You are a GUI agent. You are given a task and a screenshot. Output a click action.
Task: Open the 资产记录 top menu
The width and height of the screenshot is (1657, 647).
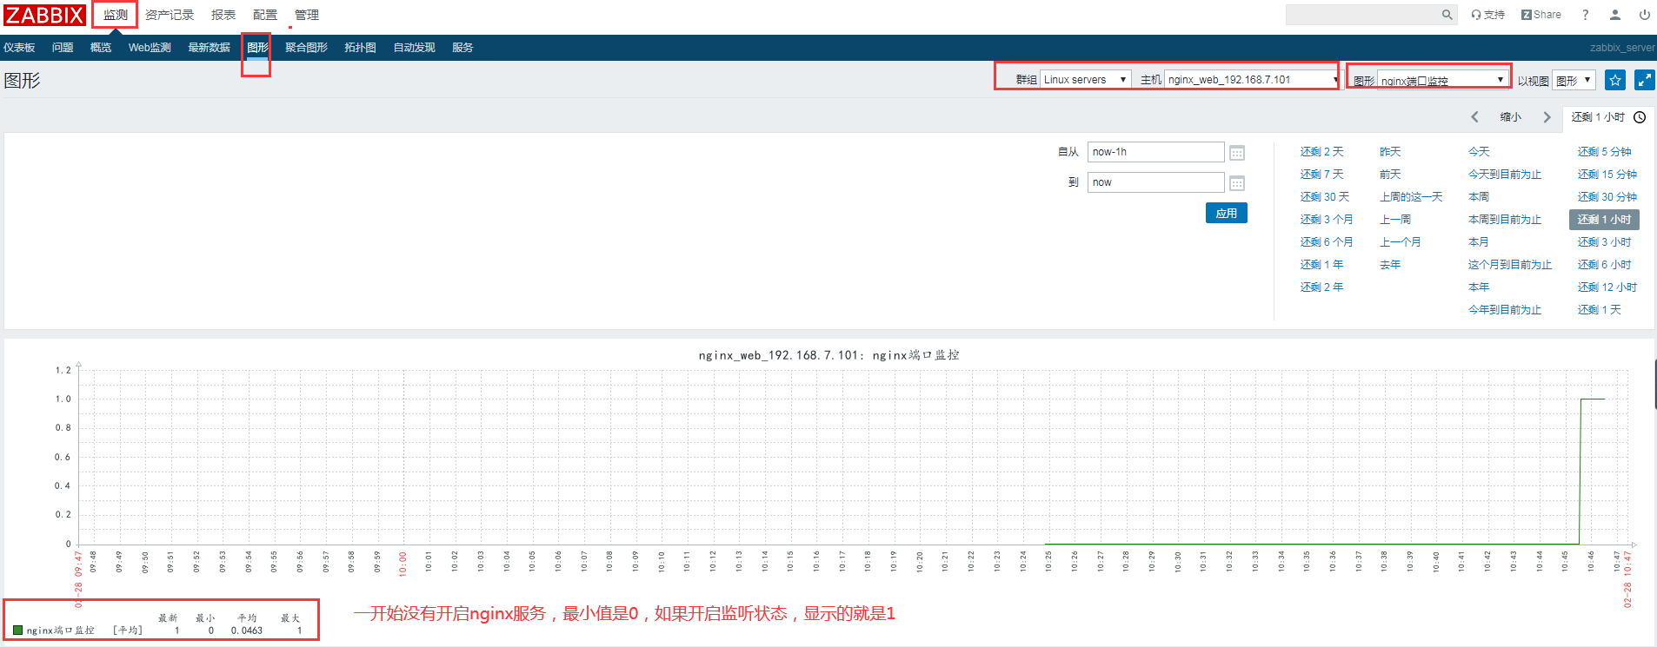(x=170, y=15)
